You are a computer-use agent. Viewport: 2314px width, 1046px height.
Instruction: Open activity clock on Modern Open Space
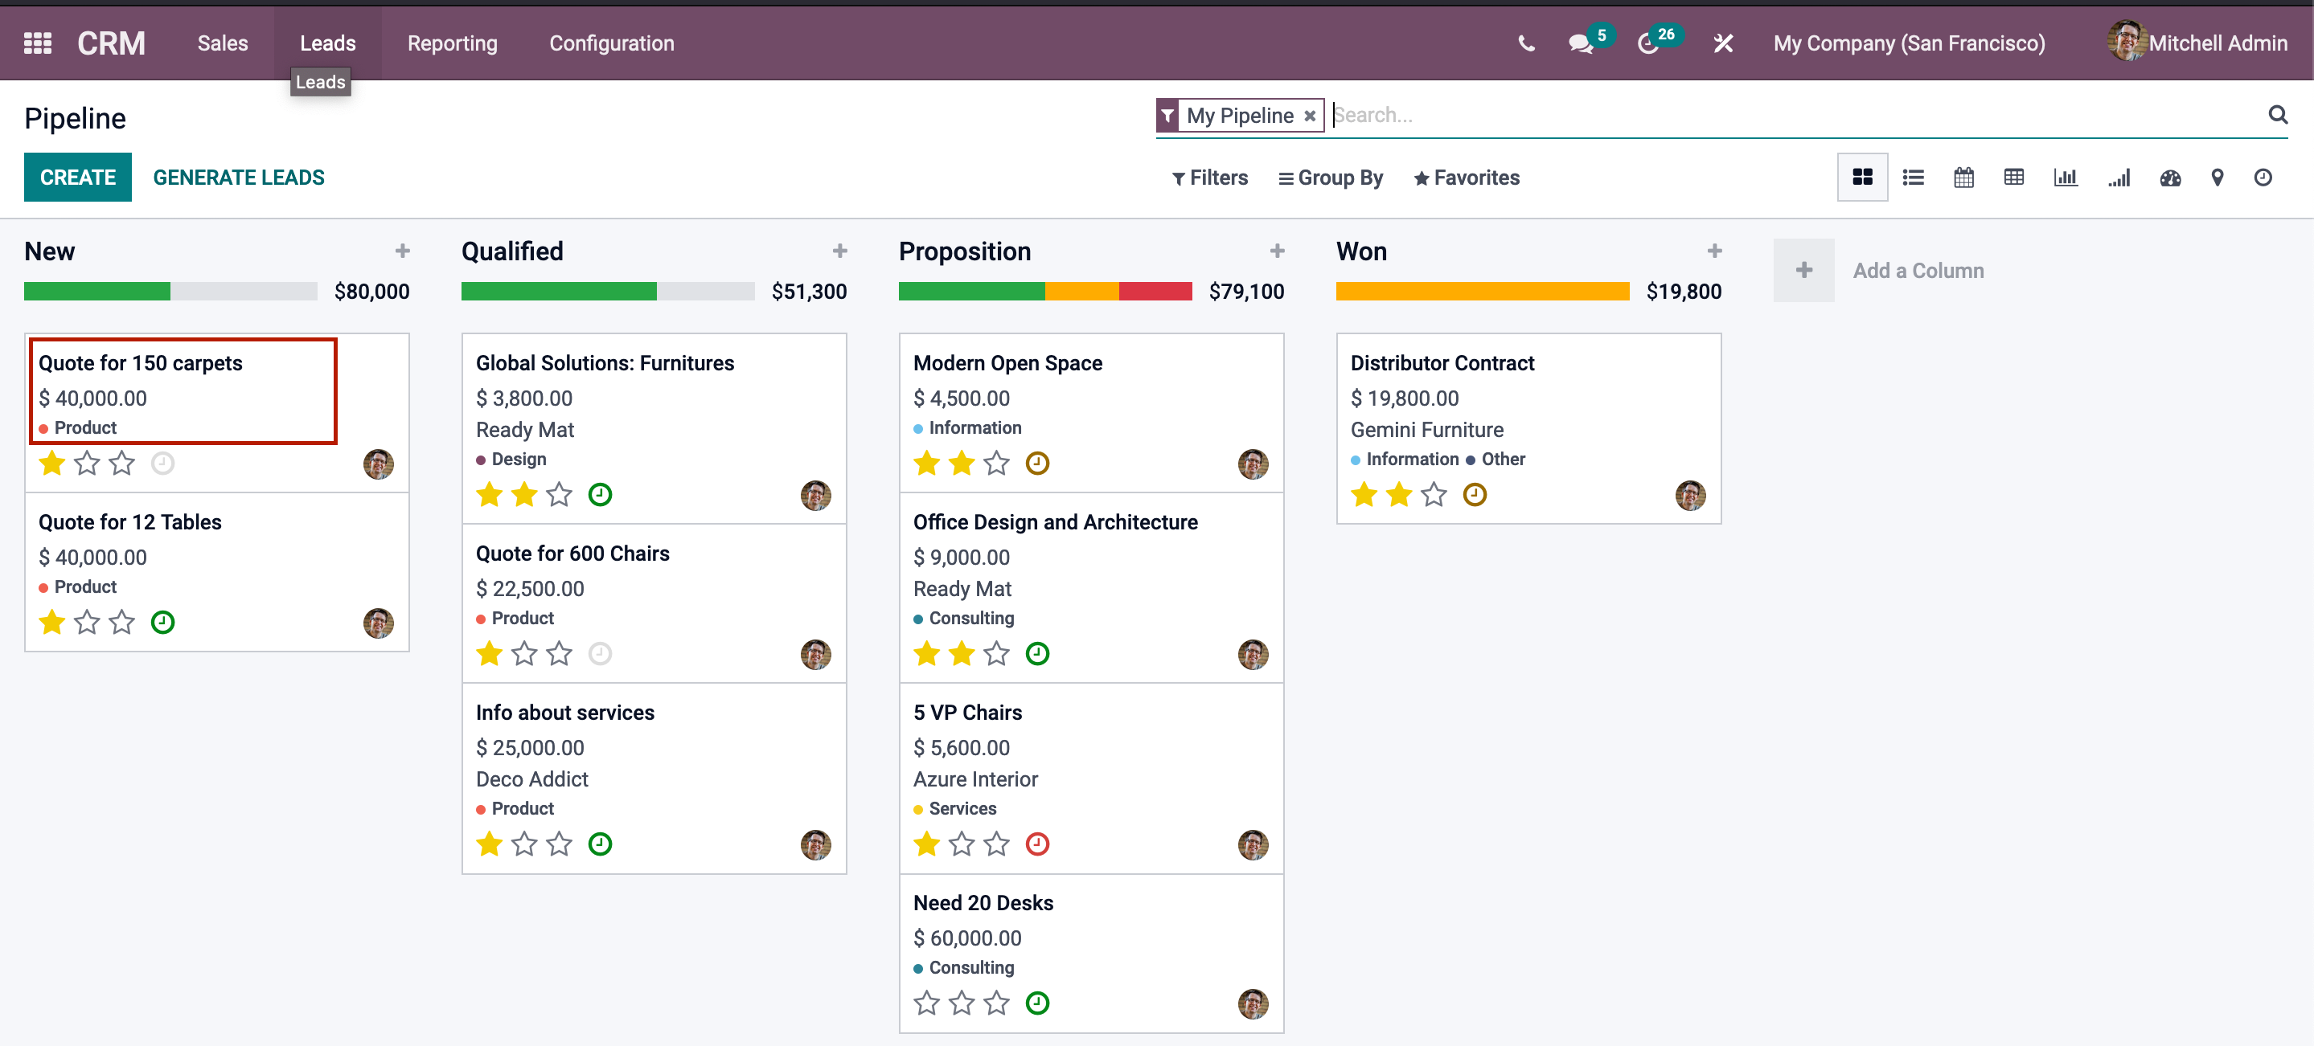point(1037,464)
